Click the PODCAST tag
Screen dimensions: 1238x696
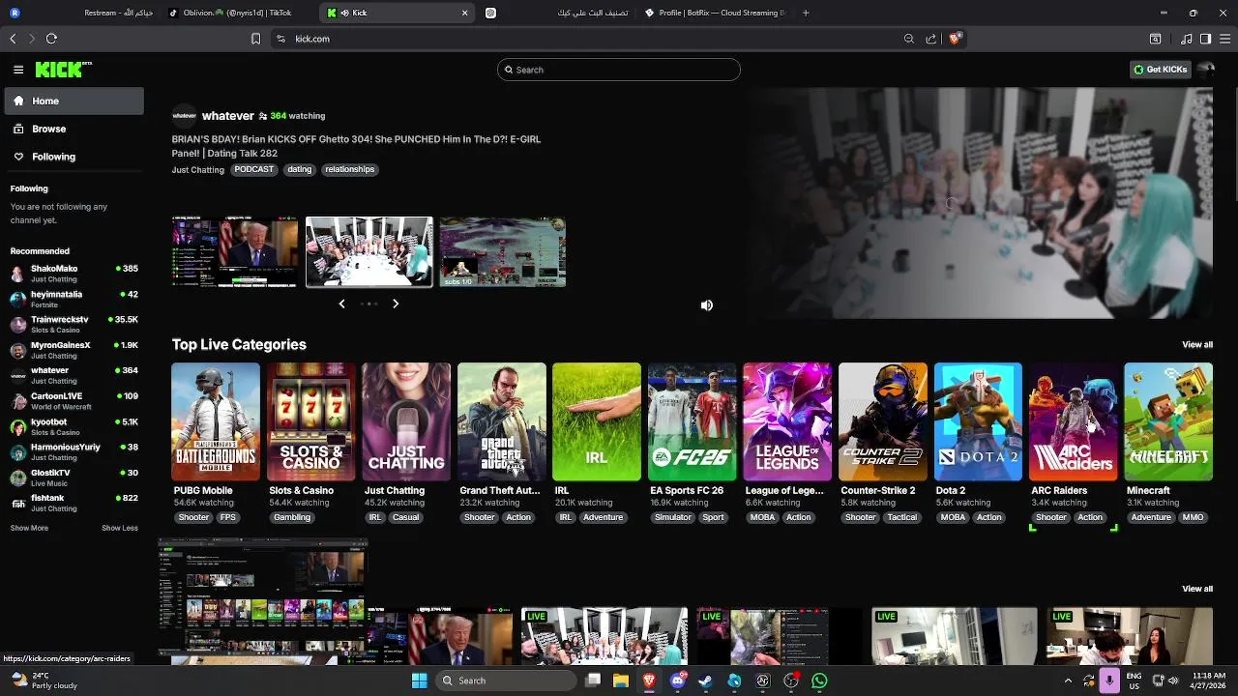(x=253, y=169)
